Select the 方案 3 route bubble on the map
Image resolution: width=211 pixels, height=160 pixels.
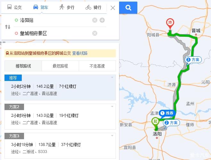pos(193,60)
